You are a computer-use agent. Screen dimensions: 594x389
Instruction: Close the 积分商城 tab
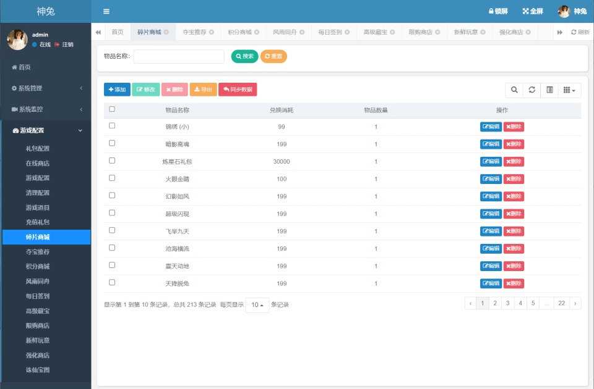pos(257,32)
